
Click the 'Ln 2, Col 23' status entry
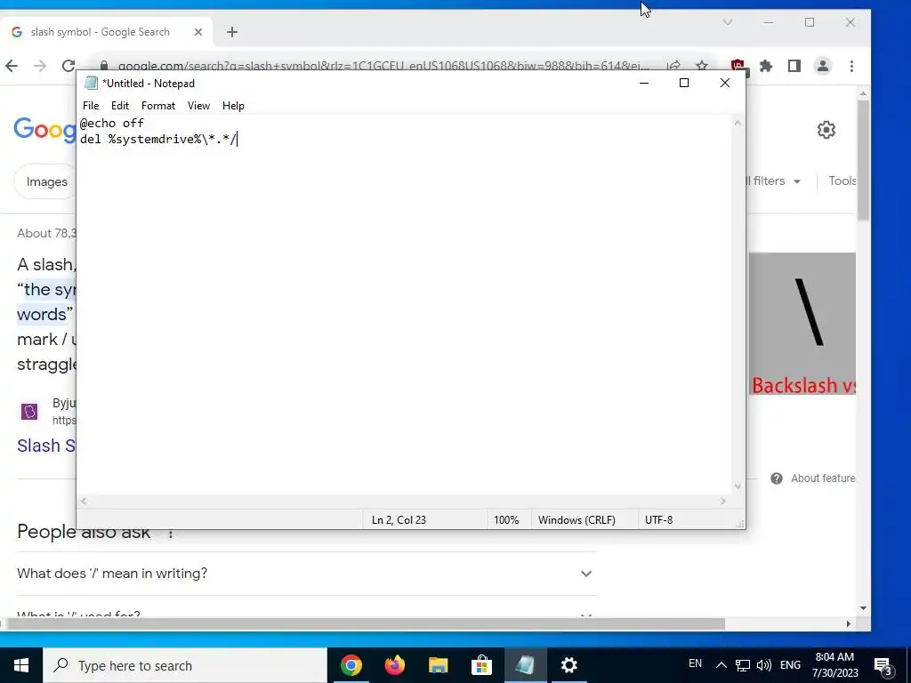[399, 519]
